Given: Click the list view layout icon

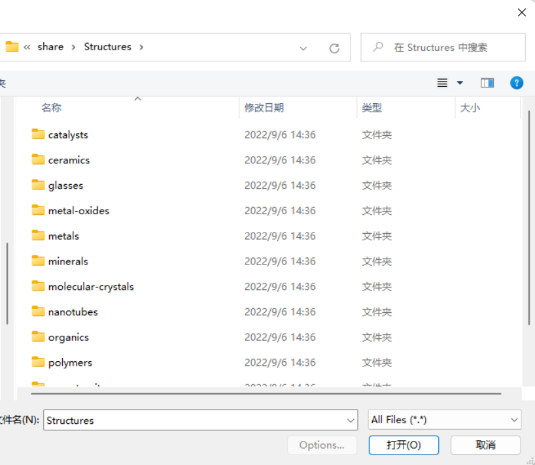Looking at the screenshot, I should pyautogui.click(x=442, y=83).
